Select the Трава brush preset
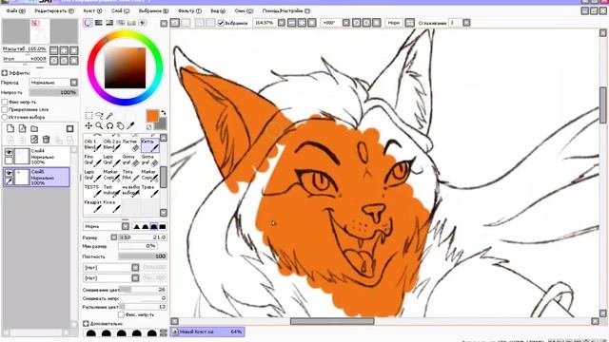Screen dimensions: 609x342 [150, 190]
